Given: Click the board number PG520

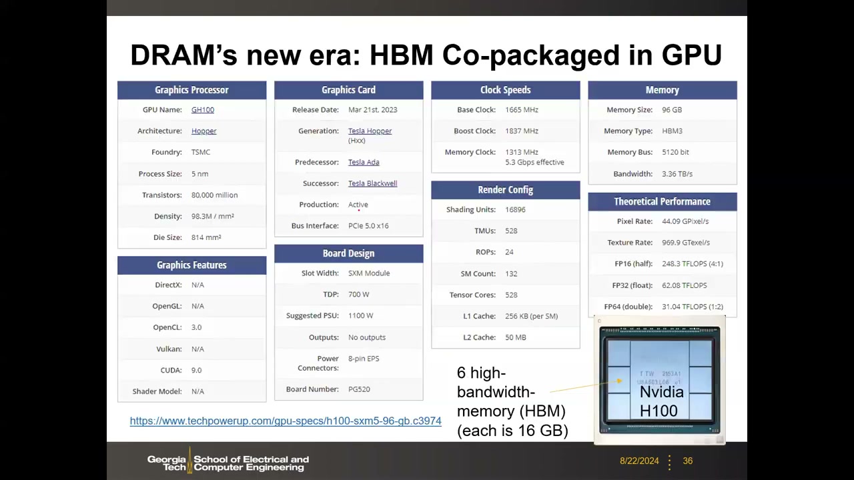Looking at the screenshot, I should [x=359, y=389].
